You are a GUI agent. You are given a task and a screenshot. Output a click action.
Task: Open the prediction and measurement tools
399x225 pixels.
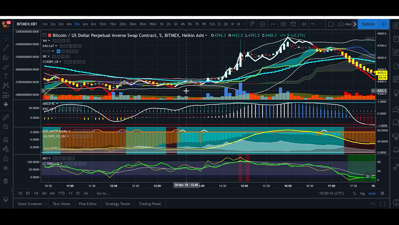pyautogui.click(x=6, y=95)
